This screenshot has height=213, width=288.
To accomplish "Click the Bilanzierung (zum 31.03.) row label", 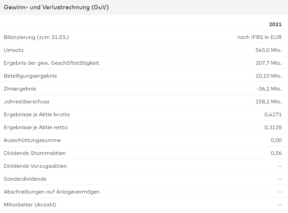I will click(36, 37).
